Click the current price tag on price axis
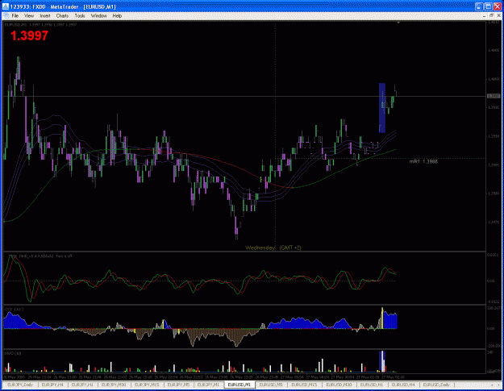The image size is (504, 391). (x=494, y=96)
